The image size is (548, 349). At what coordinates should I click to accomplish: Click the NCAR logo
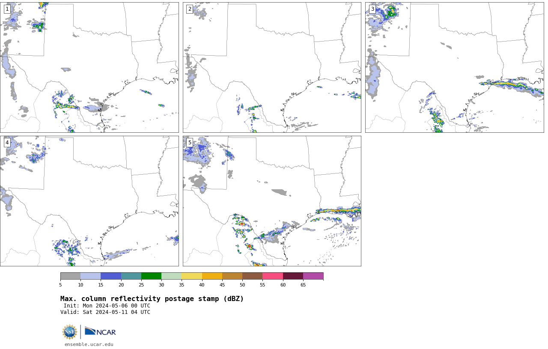click(100, 332)
